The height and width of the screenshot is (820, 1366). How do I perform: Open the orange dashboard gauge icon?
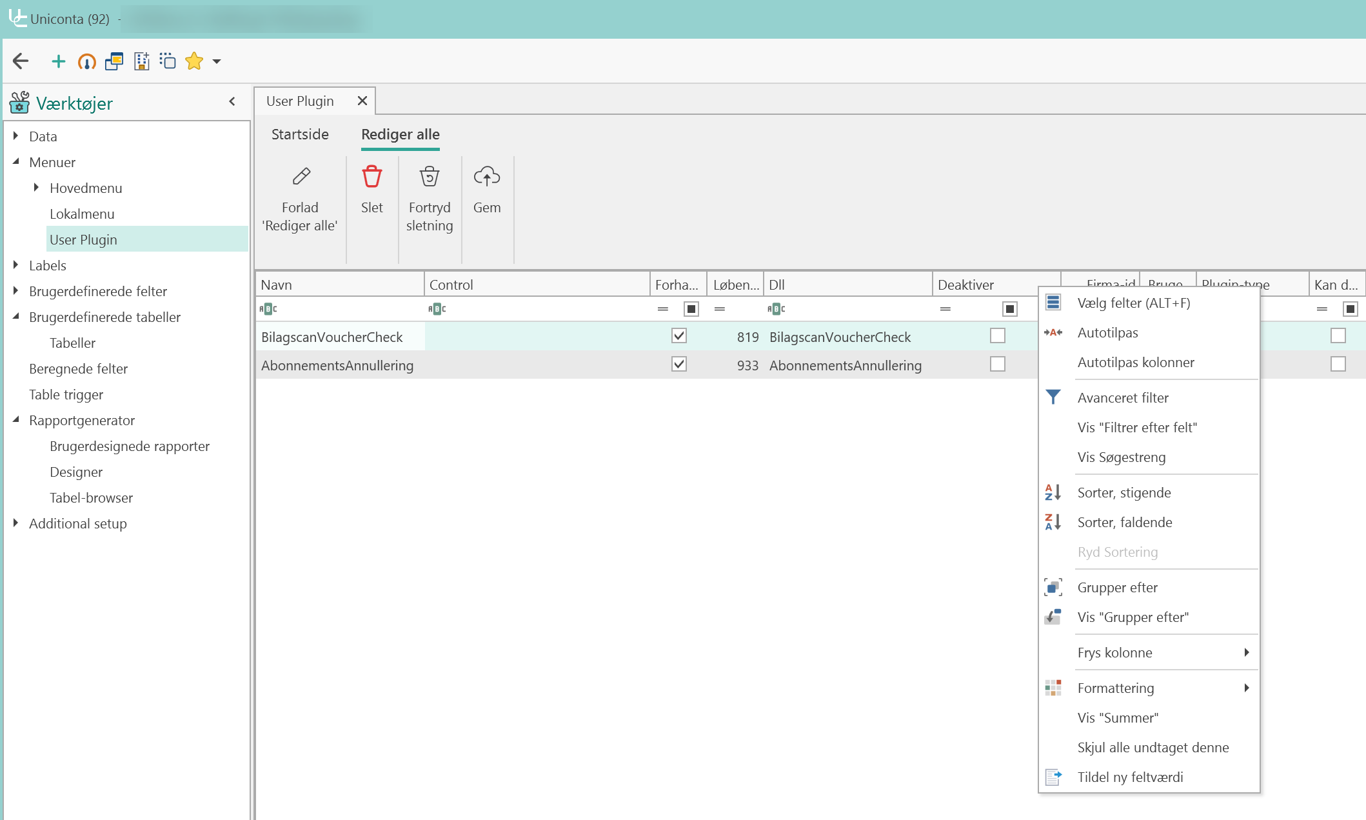point(86,61)
